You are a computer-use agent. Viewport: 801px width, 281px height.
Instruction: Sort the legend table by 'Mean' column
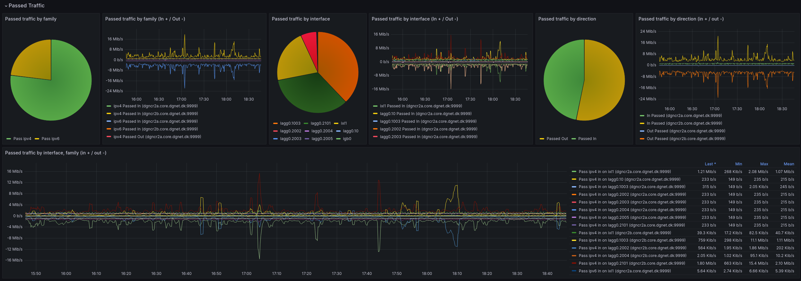[x=789, y=164]
